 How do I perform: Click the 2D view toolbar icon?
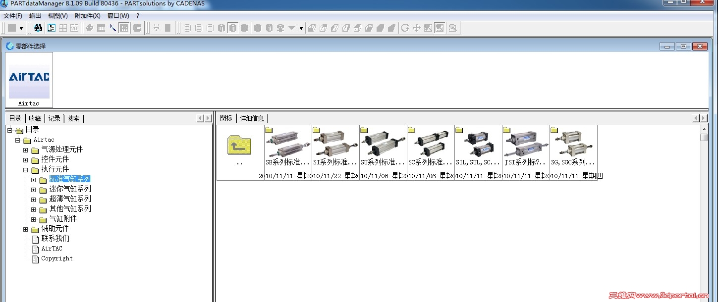(x=74, y=28)
